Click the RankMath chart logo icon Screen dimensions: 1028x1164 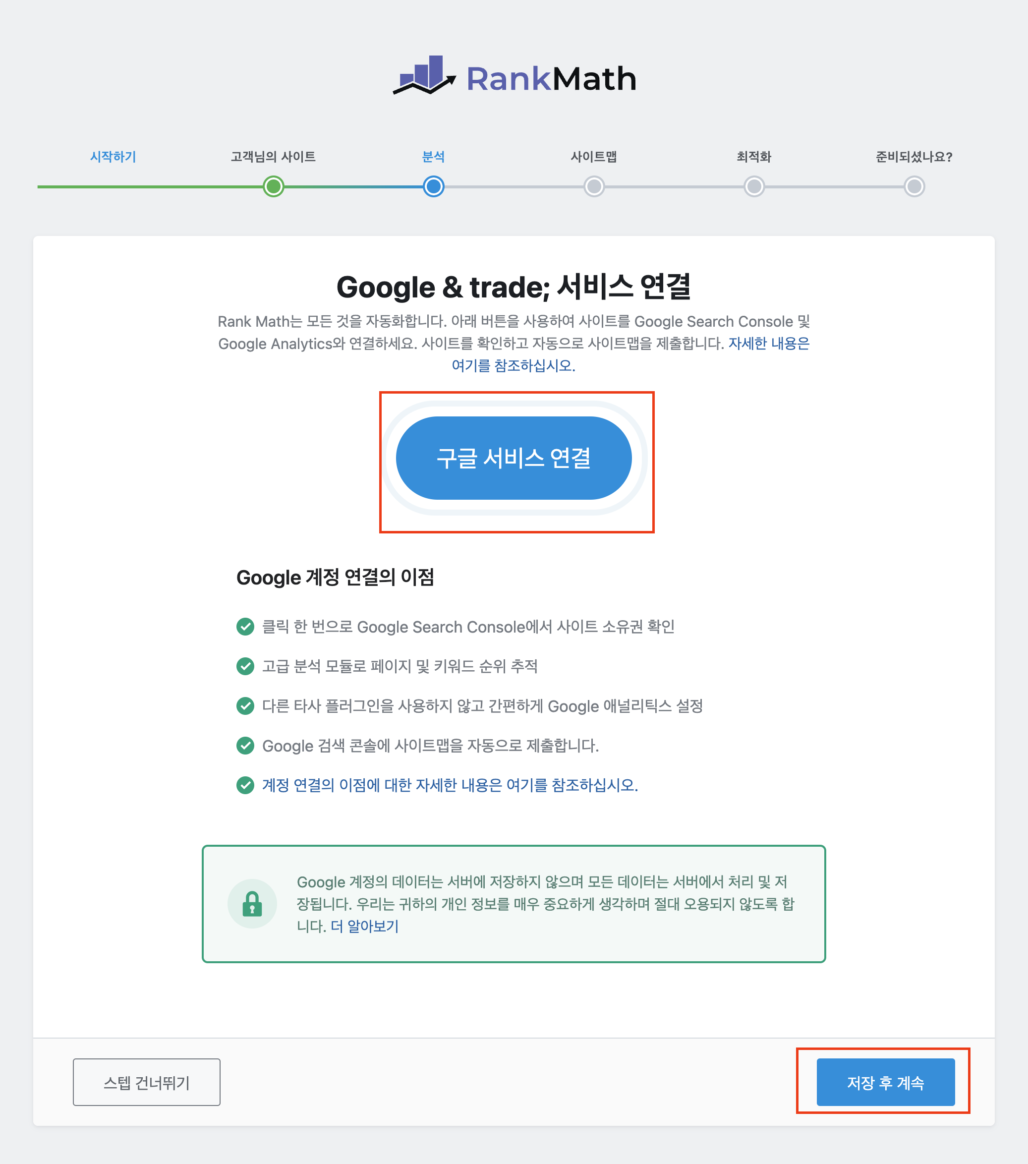pos(424,75)
